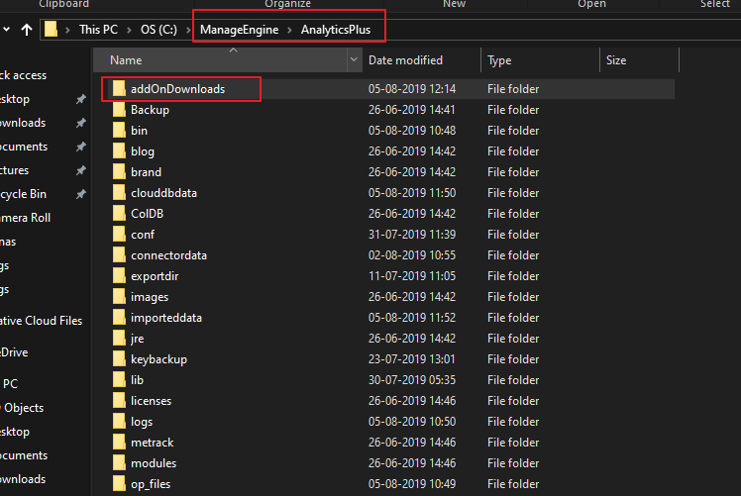Click pin icon beside sidebar Downloads
Viewport: 741px width, 496px height.
click(81, 123)
